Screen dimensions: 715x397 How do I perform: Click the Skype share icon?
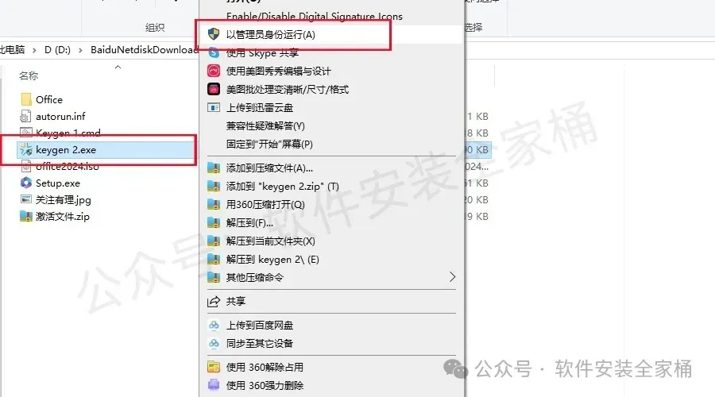coord(214,52)
